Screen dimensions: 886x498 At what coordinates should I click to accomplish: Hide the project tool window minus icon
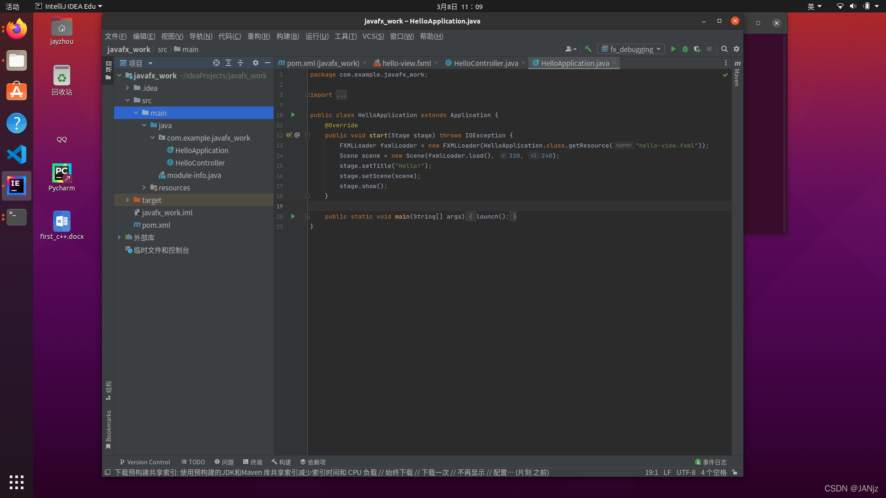268,63
